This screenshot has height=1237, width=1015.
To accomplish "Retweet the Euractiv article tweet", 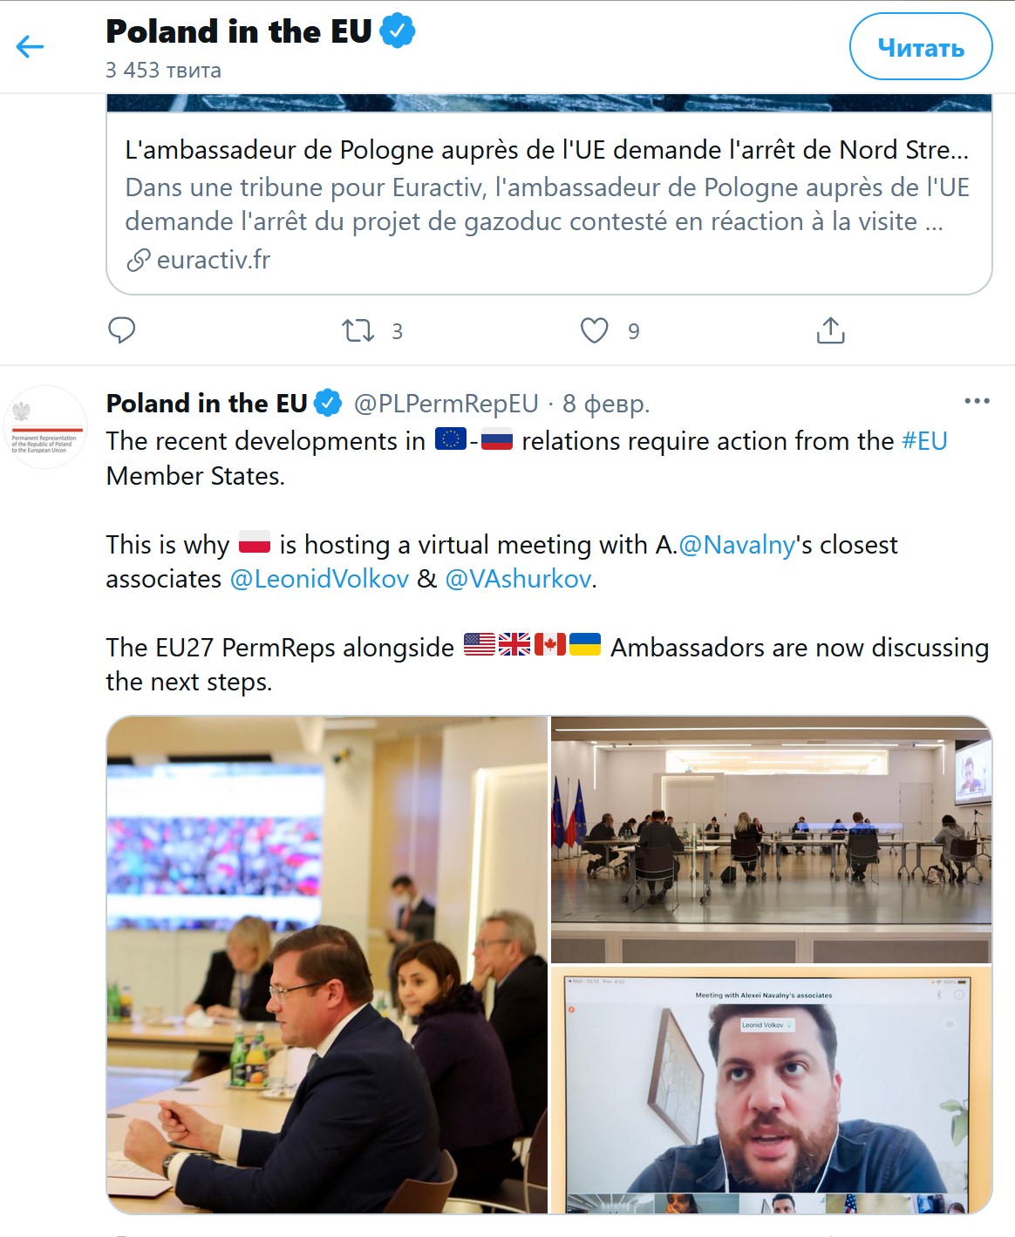I will tap(358, 330).
